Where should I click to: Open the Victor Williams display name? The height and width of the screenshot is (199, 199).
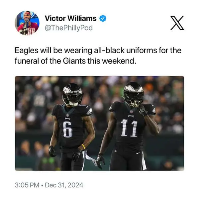pos(70,18)
